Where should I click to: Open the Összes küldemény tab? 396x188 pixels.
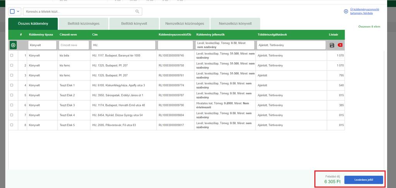click(33, 24)
